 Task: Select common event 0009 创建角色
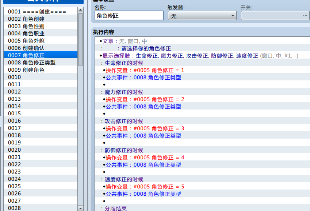[x=41, y=70]
